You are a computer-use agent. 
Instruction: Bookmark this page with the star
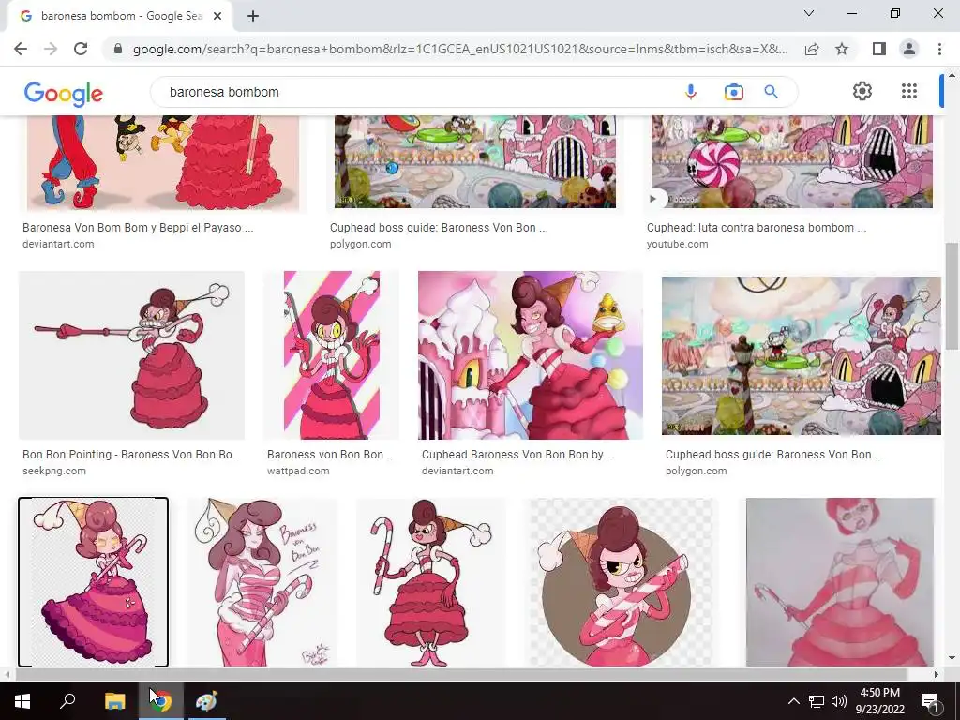(x=842, y=49)
